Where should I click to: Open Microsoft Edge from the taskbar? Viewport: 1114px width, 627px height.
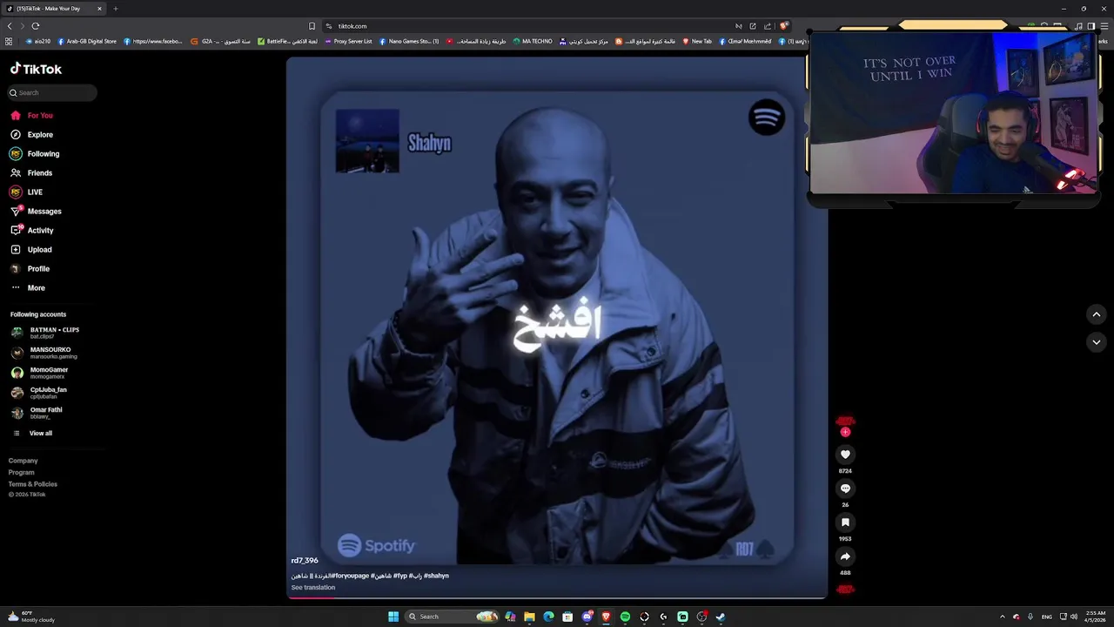[548, 617]
